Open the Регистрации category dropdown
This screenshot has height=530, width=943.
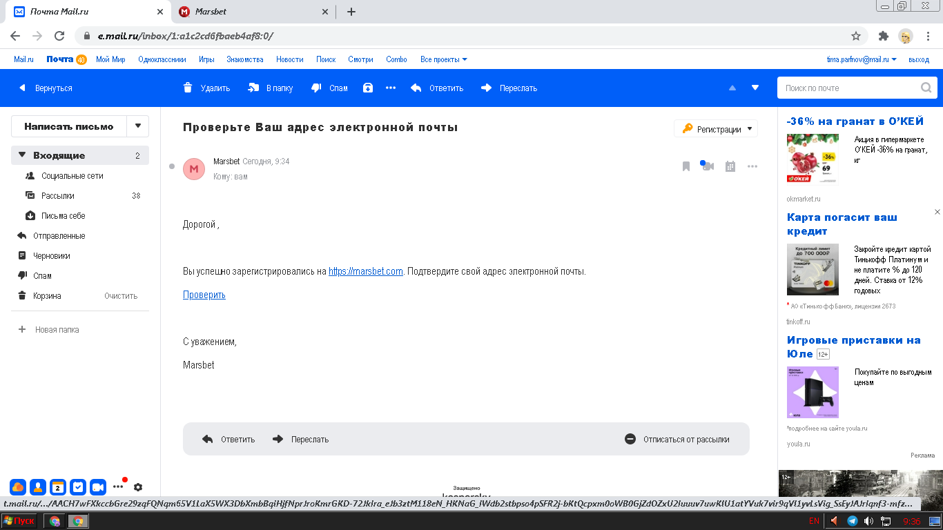(x=716, y=129)
